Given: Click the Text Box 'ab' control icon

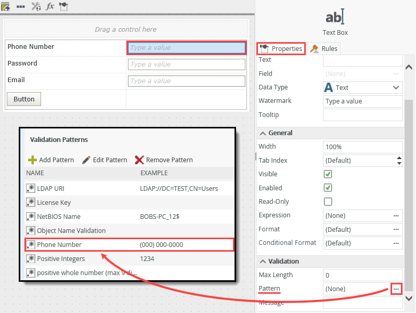Looking at the screenshot, I should pyautogui.click(x=335, y=17).
